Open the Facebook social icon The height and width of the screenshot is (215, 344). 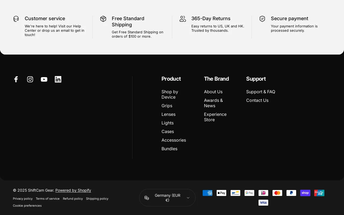point(16,79)
